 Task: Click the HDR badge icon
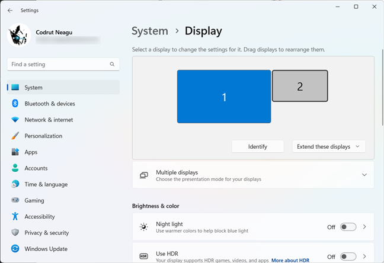pyautogui.click(x=144, y=256)
